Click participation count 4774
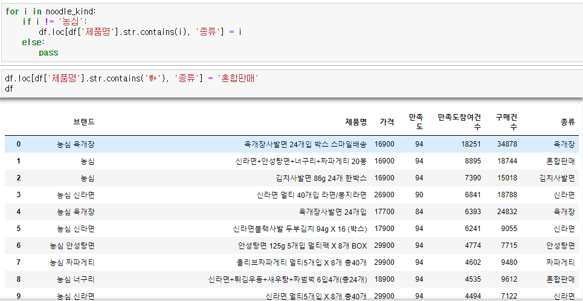 tap(472, 246)
